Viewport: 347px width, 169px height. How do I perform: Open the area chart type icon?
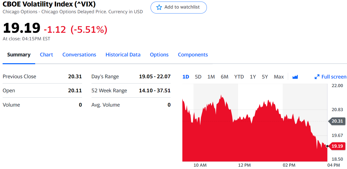pos(295,77)
